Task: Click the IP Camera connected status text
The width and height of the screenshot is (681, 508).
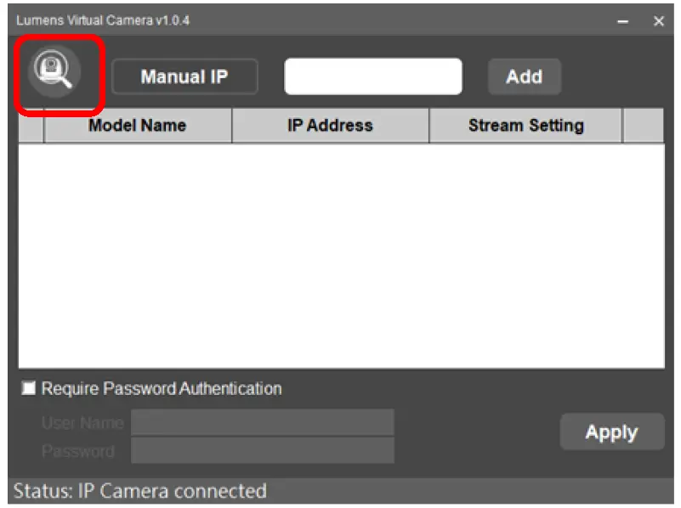Action: point(140,491)
